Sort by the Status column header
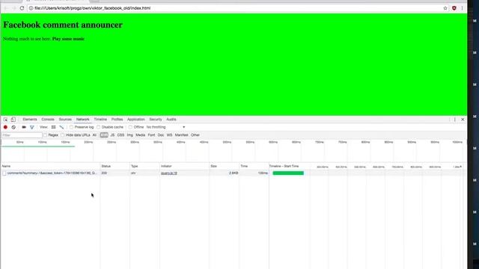The image size is (479, 269). (x=115, y=166)
